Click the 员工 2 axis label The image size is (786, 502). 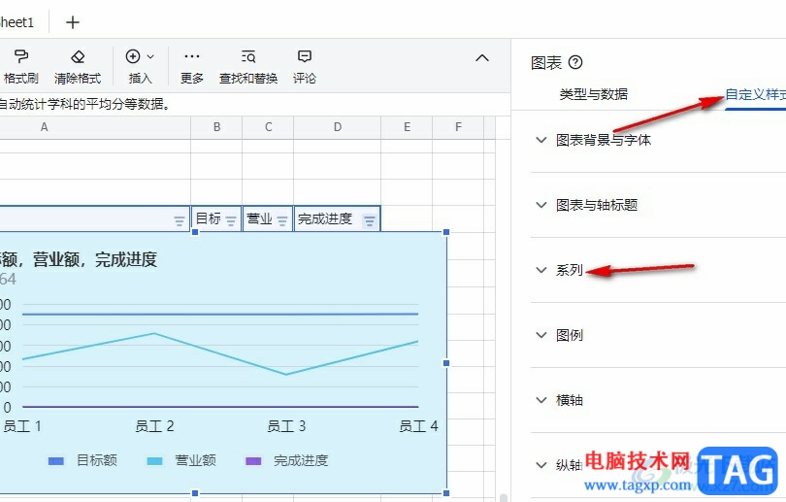point(154,426)
